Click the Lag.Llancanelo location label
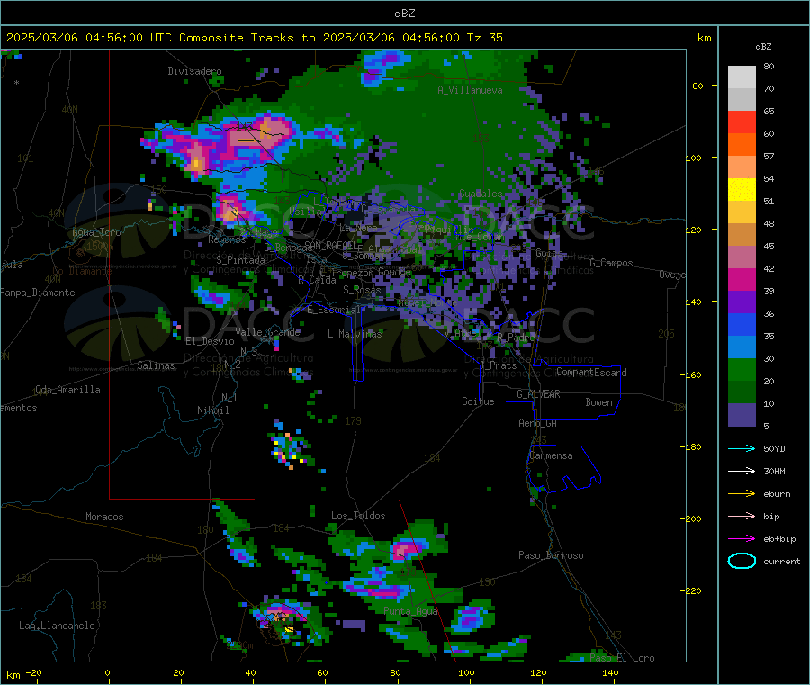Viewport: 810px width, 685px height. tap(57, 626)
